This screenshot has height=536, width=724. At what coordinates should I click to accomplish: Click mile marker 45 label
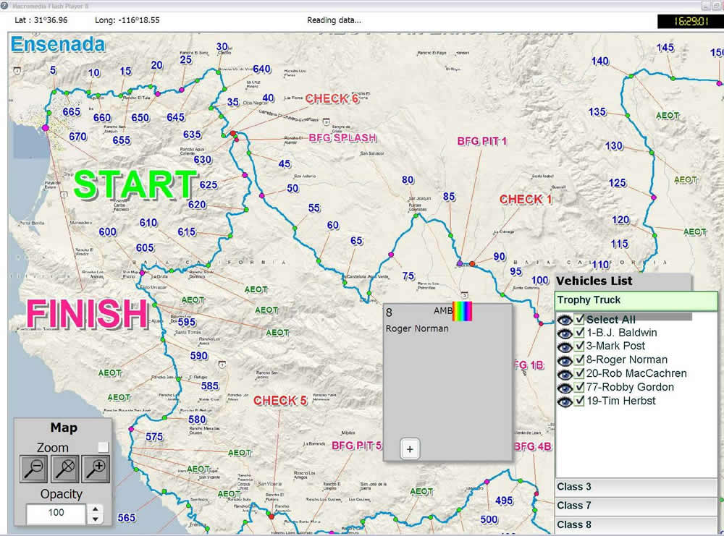pyautogui.click(x=285, y=163)
